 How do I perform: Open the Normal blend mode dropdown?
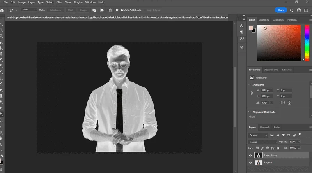point(262,142)
